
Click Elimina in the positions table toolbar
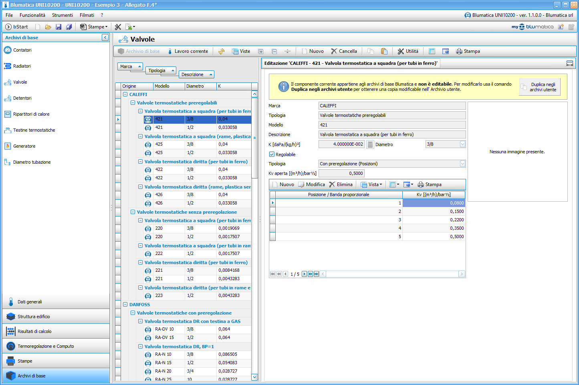click(x=341, y=184)
